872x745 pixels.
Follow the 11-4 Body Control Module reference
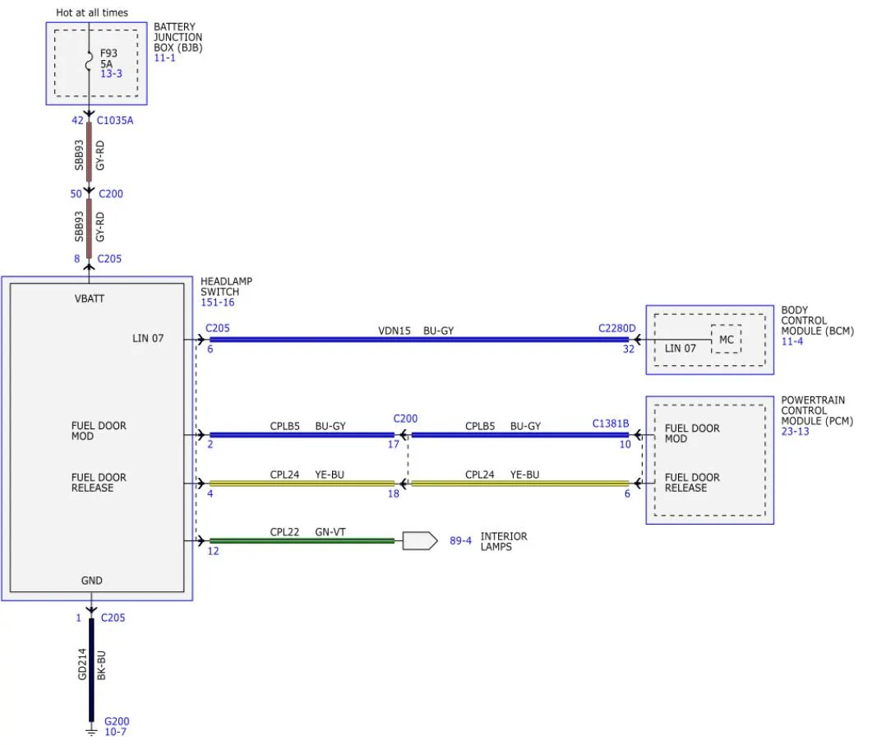(x=792, y=341)
